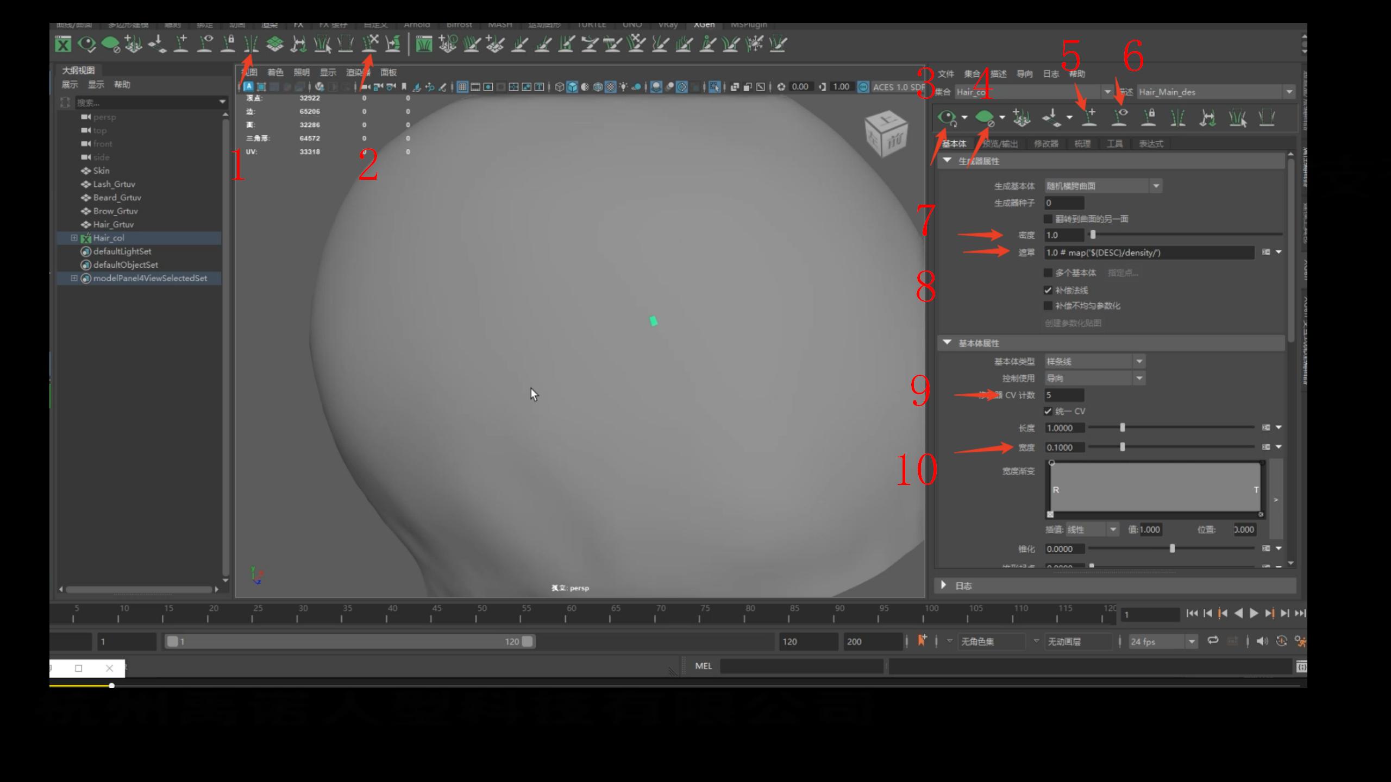Toggle the sound speaker icon
Screen dimensions: 1391x782
[x=1262, y=641]
